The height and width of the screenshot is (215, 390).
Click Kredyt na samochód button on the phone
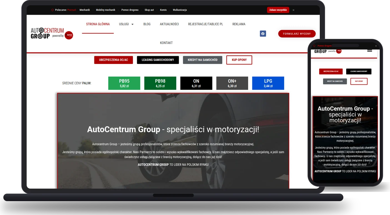(x=335, y=81)
